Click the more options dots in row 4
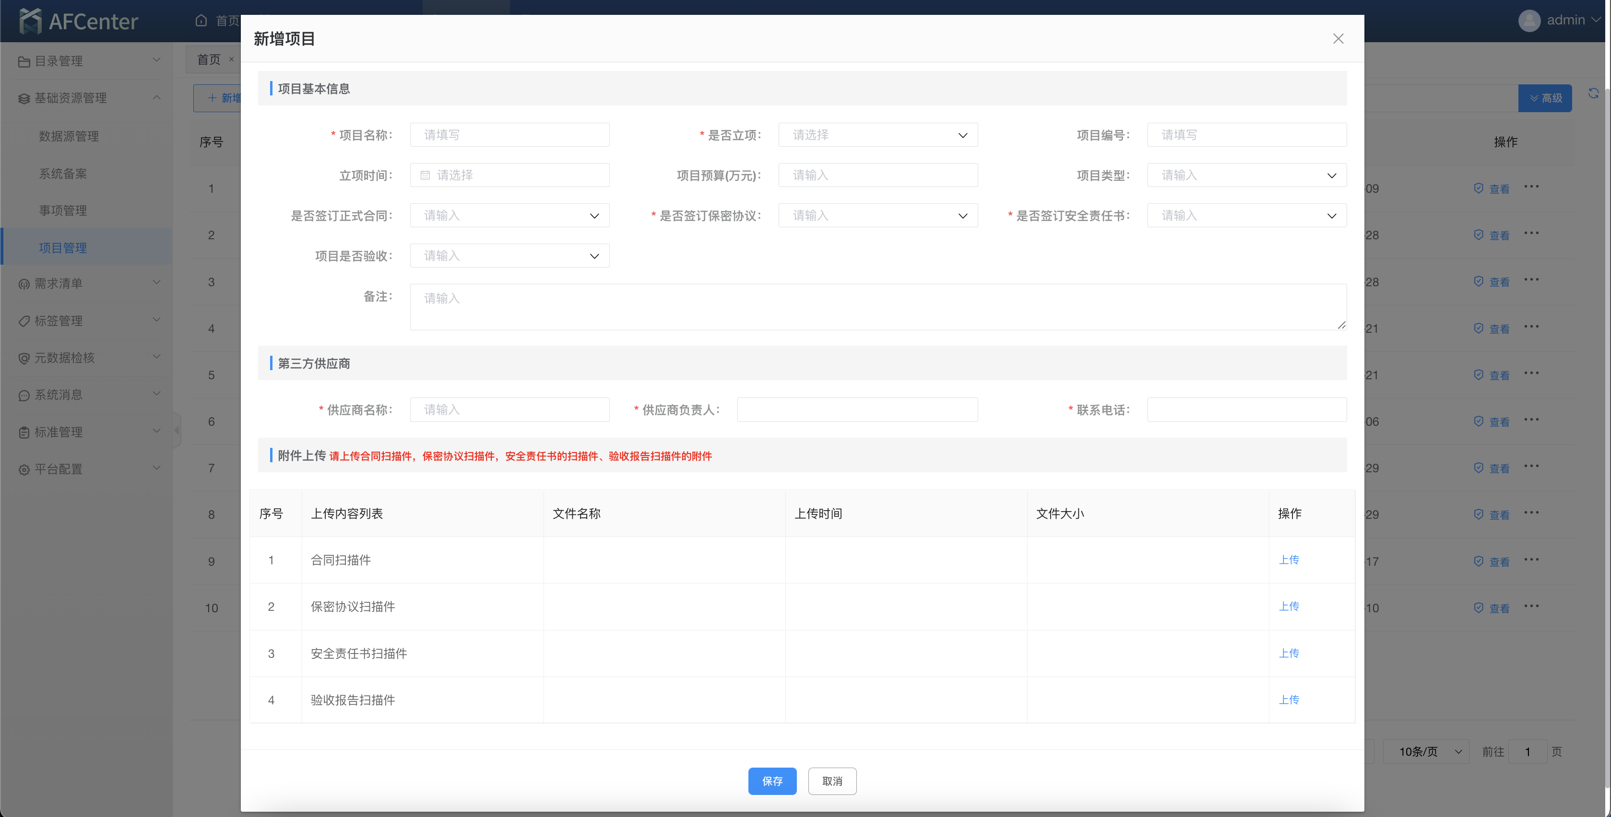This screenshot has width=1611, height=817. pos(1531,327)
